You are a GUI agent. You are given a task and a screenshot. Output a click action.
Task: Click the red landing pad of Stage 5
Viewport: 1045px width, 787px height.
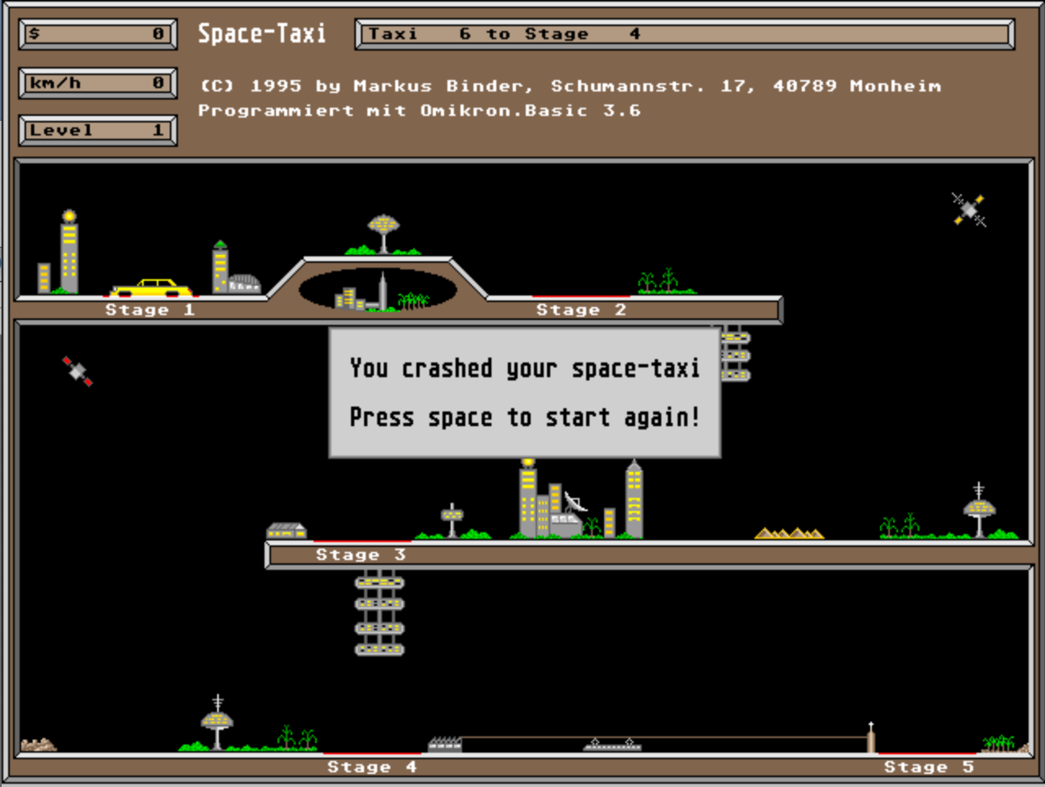pos(927,754)
